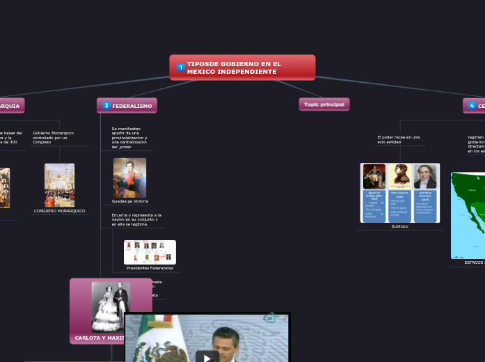Select the 'Encarna y representa' text node
Screen dimensions: 485x362
coord(136,219)
